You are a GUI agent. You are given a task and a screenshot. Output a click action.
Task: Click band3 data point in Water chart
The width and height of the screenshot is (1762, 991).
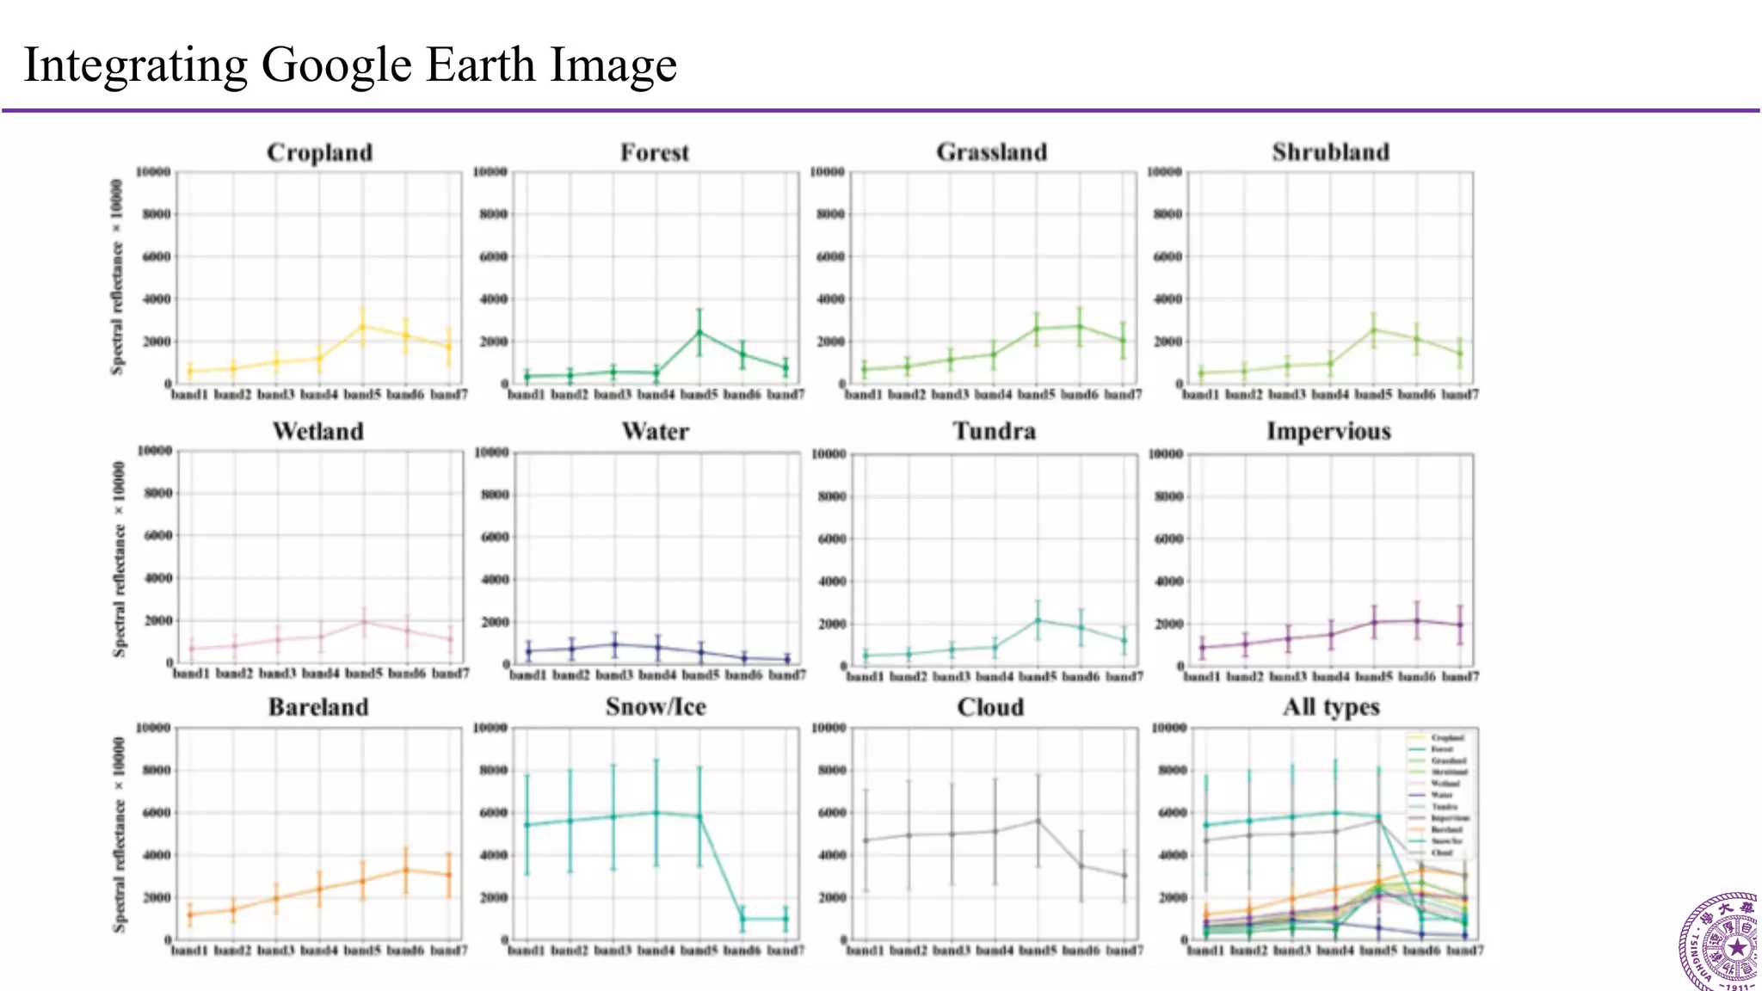tap(614, 644)
